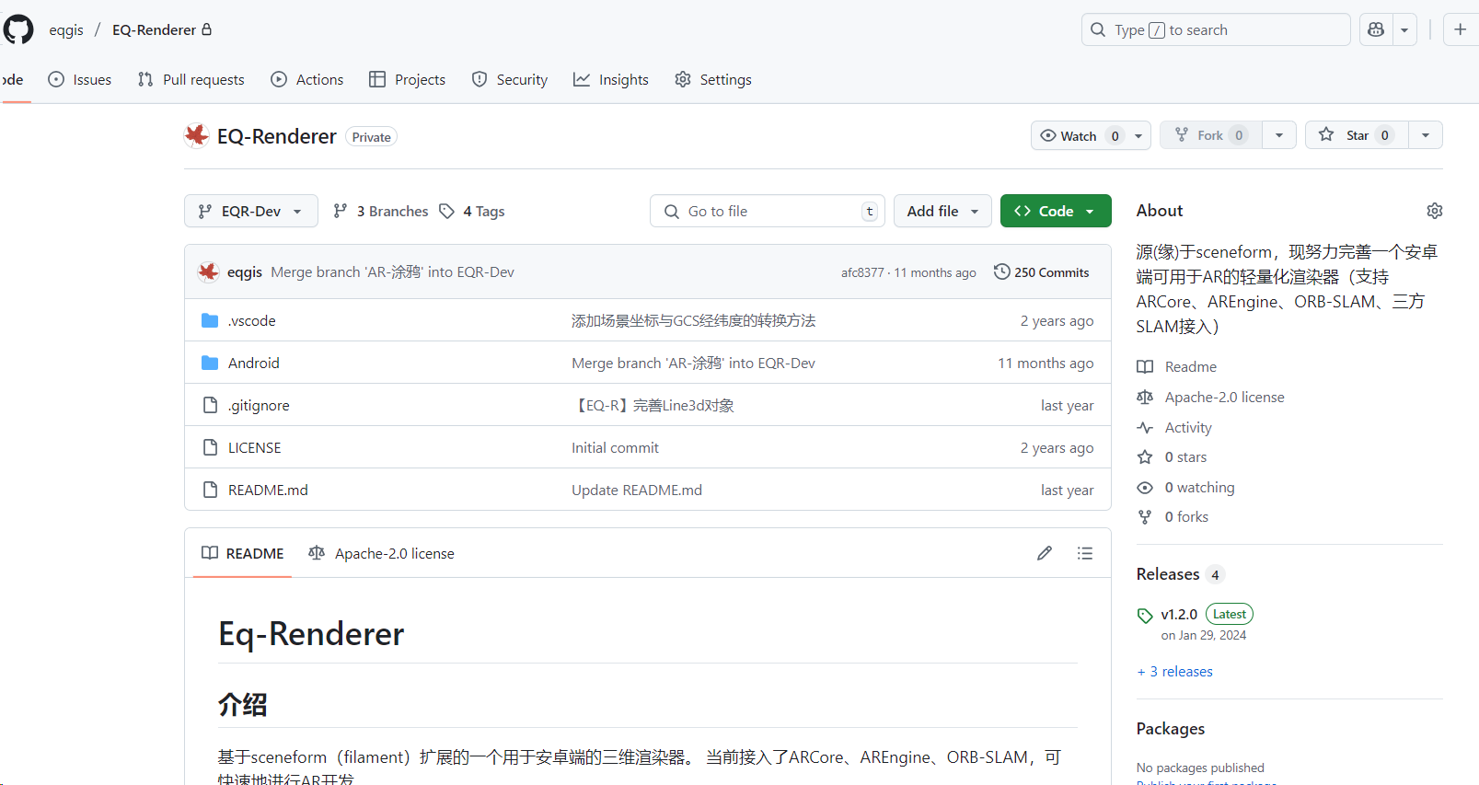Click the Fork button
This screenshot has height=785, width=1479.
click(x=1211, y=135)
